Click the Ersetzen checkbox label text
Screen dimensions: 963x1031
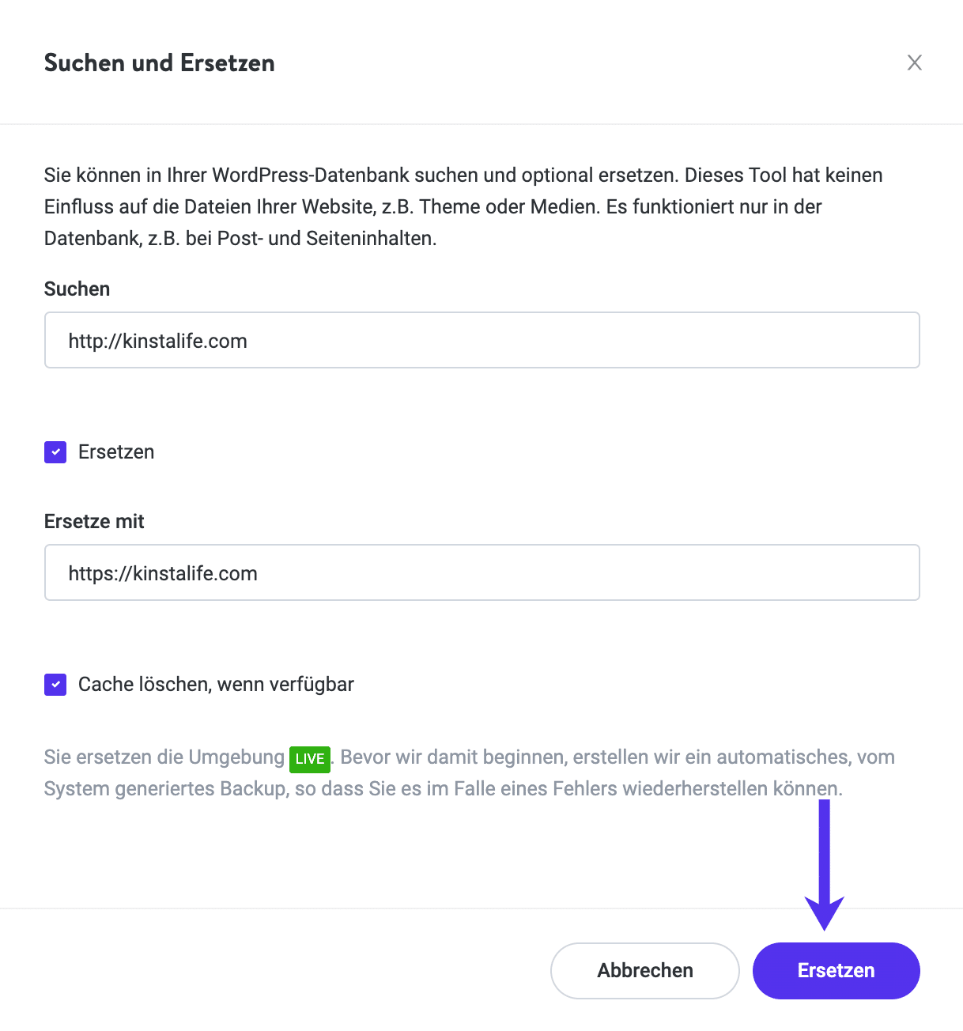tap(115, 451)
